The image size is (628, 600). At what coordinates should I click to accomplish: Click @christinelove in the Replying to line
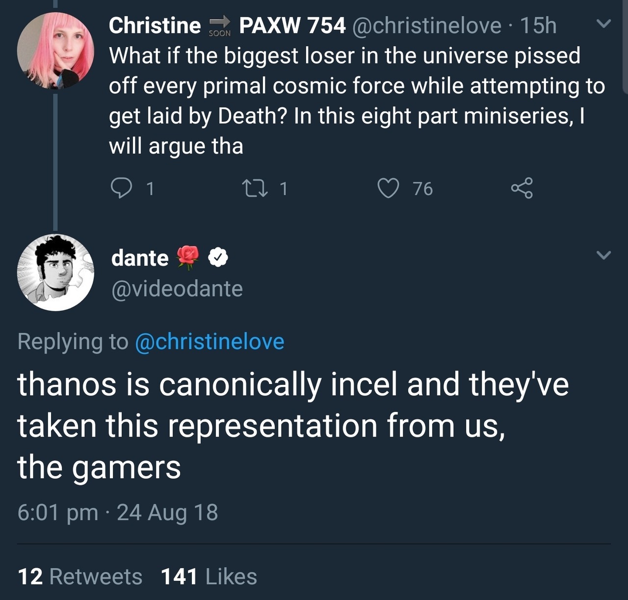click(x=209, y=342)
